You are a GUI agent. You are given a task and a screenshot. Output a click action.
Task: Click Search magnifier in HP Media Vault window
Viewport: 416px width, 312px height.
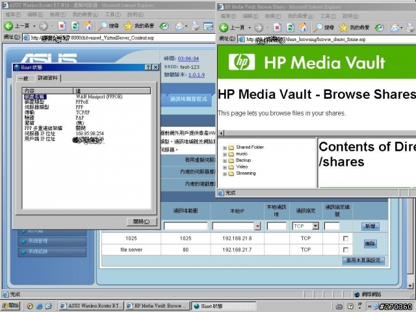click(318, 27)
